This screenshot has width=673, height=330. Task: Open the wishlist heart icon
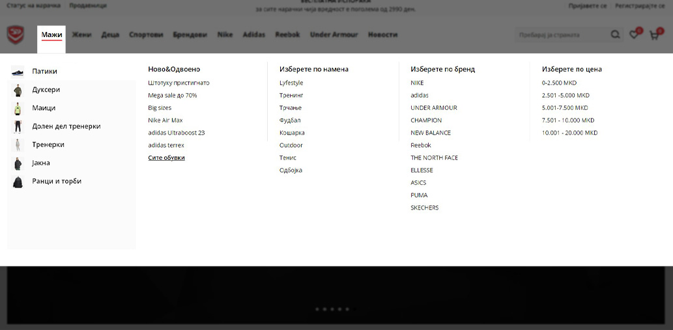(x=634, y=34)
